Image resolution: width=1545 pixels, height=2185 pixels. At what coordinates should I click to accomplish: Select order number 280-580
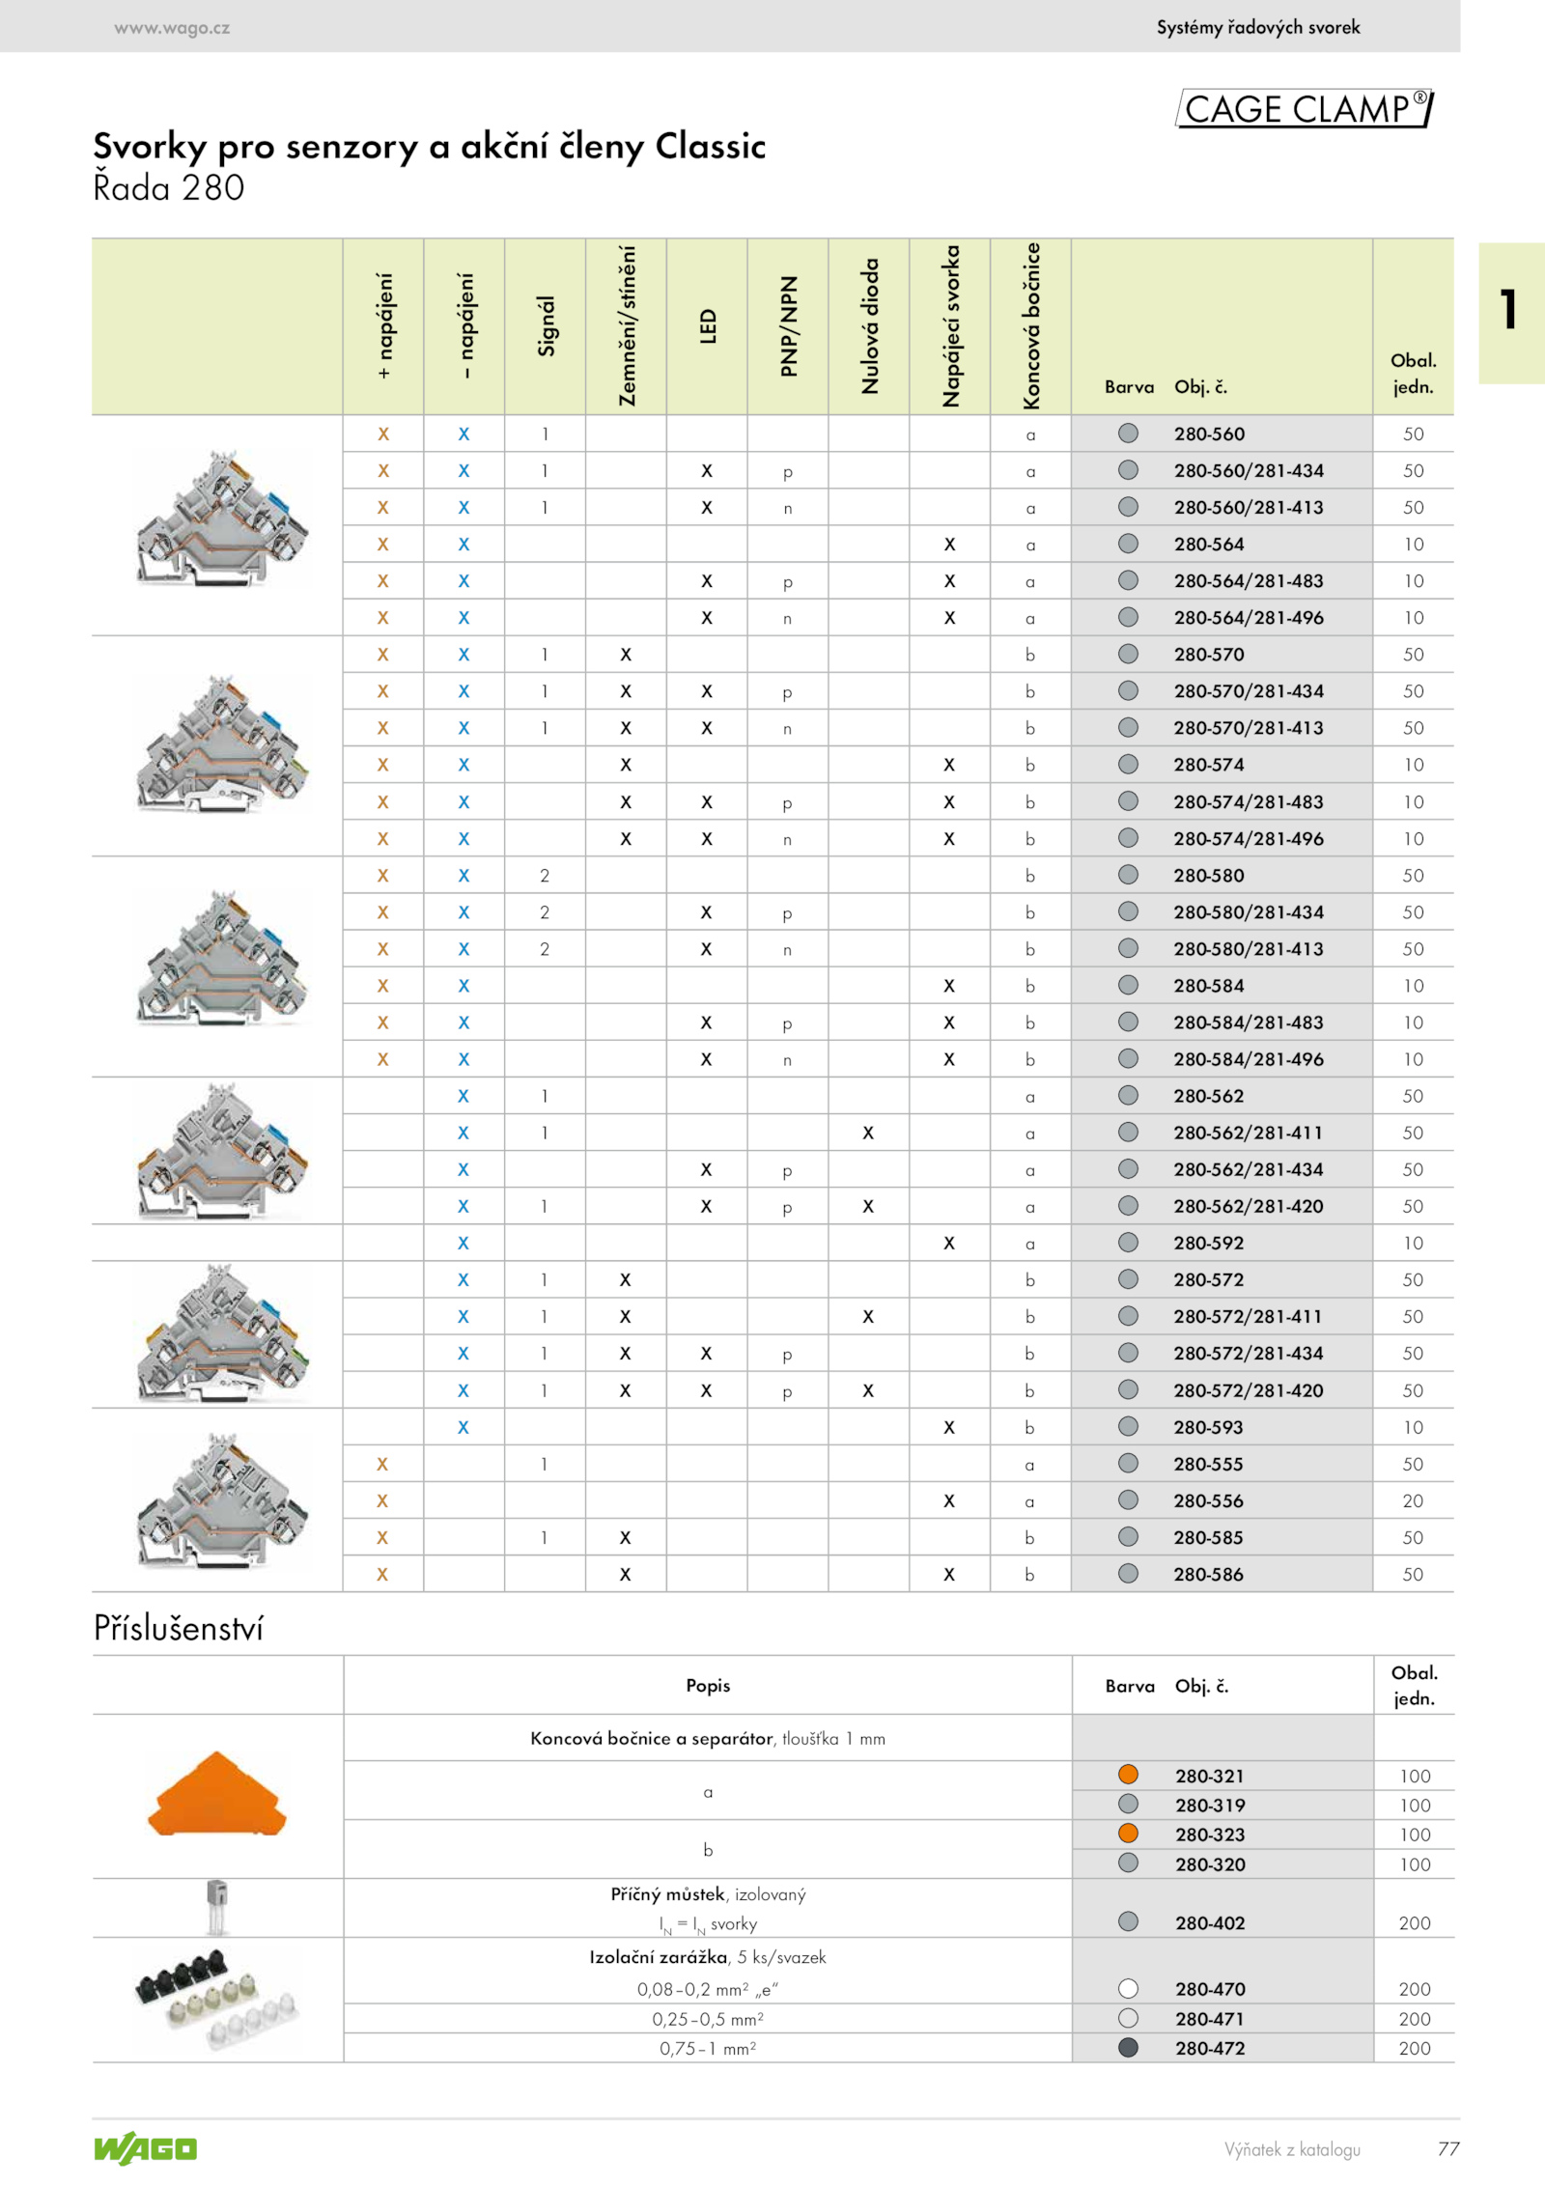(x=1209, y=876)
